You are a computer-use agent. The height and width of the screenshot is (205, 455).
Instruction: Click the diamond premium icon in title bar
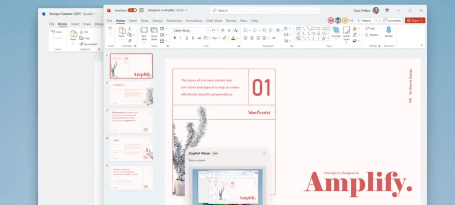(x=387, y=11)
